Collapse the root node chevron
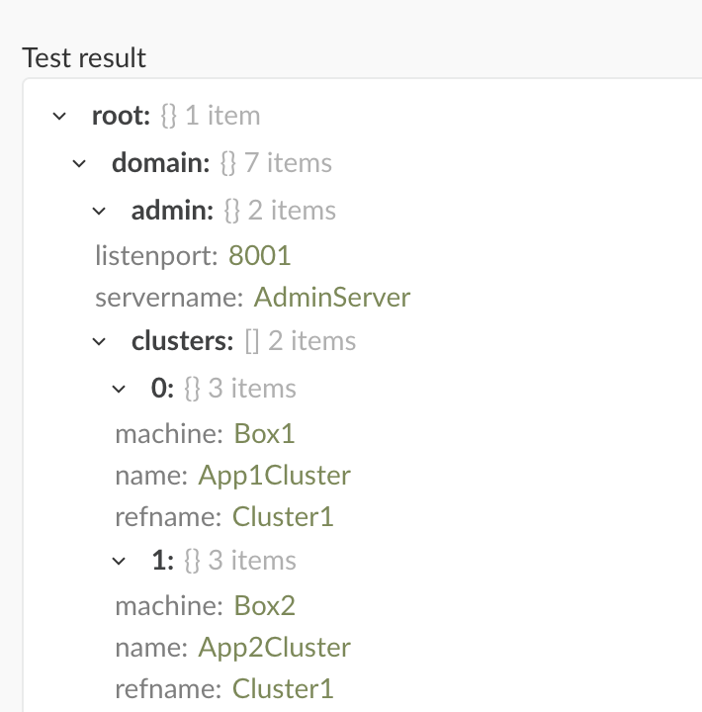 click(x=59, y=117)
